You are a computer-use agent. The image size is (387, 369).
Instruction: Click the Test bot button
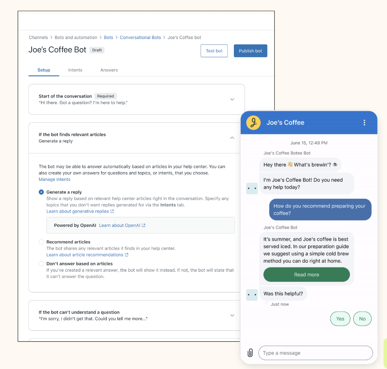pyautogui.click(x=214, y=51)
